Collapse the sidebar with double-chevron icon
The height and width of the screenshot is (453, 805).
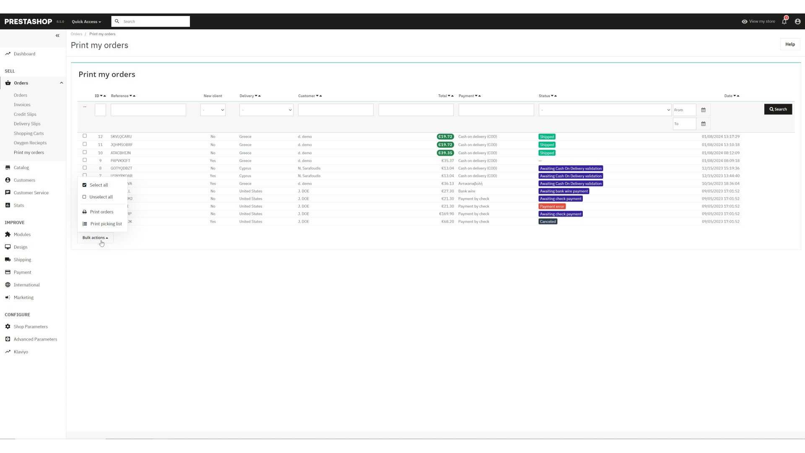(x=57, y=36)
